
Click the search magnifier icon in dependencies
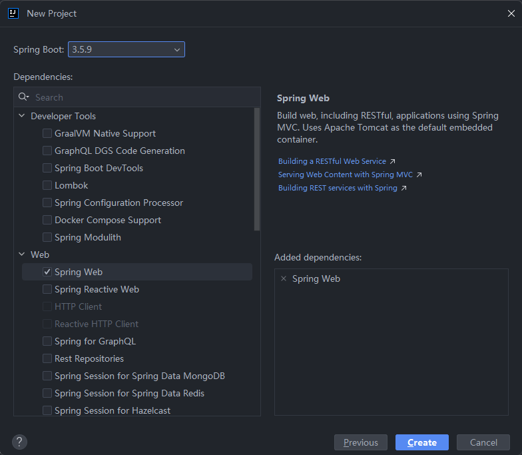click(23, 97)
